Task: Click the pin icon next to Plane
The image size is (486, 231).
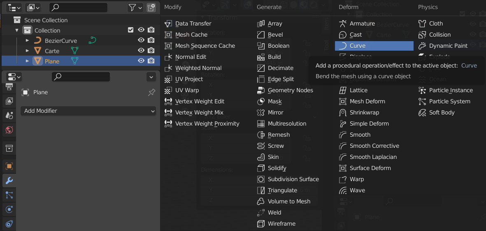Action: coord(151,93)
